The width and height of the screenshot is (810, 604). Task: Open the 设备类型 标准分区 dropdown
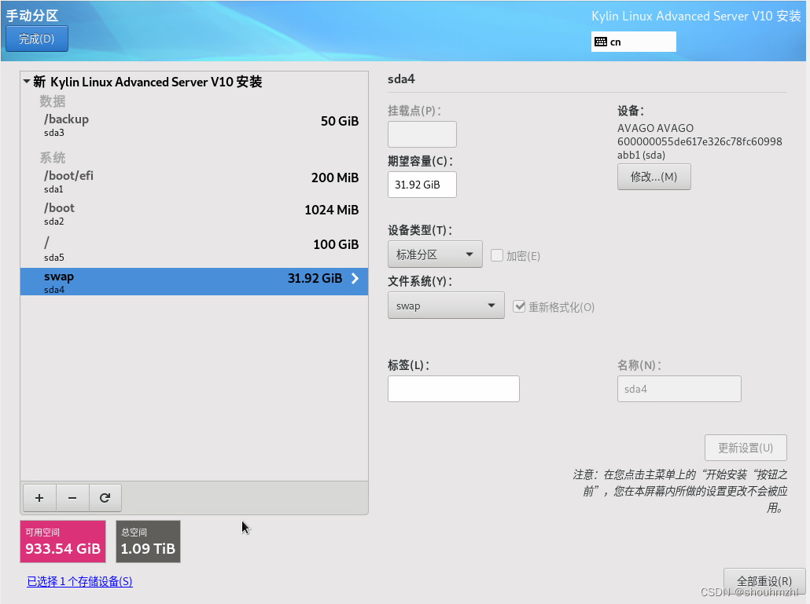[x=435, y=254]
